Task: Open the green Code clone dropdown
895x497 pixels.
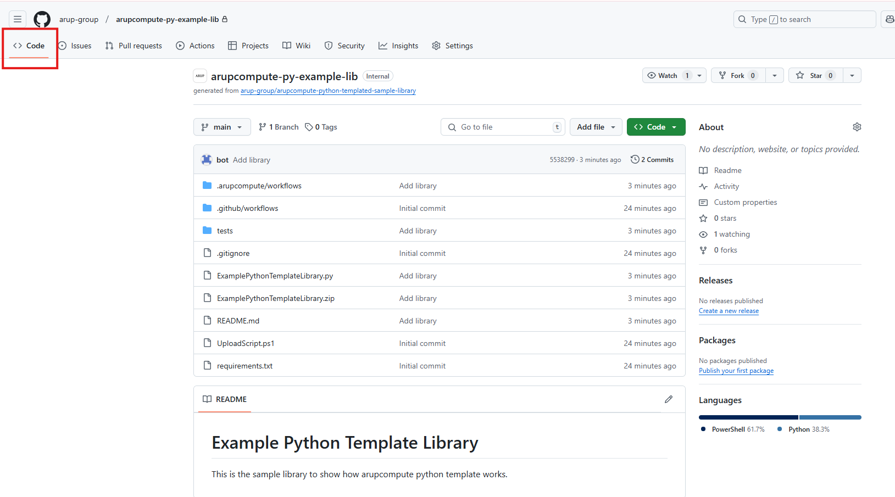Action: [x=656, y=127]
